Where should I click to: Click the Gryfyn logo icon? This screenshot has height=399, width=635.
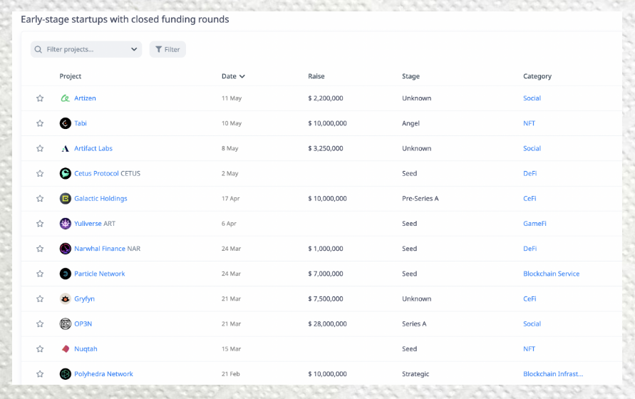[x=65, y=299]
